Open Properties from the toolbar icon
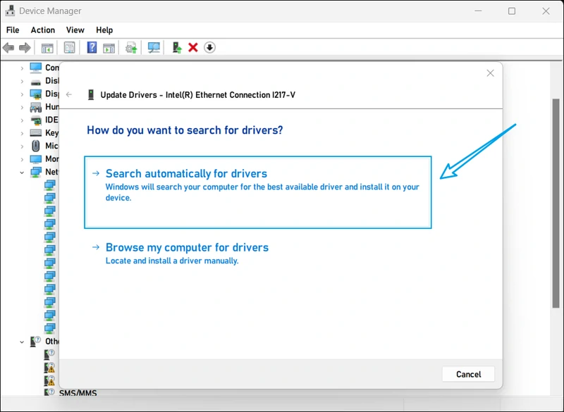The width and height of the screenshot is (564, 412). coord(69,47)
